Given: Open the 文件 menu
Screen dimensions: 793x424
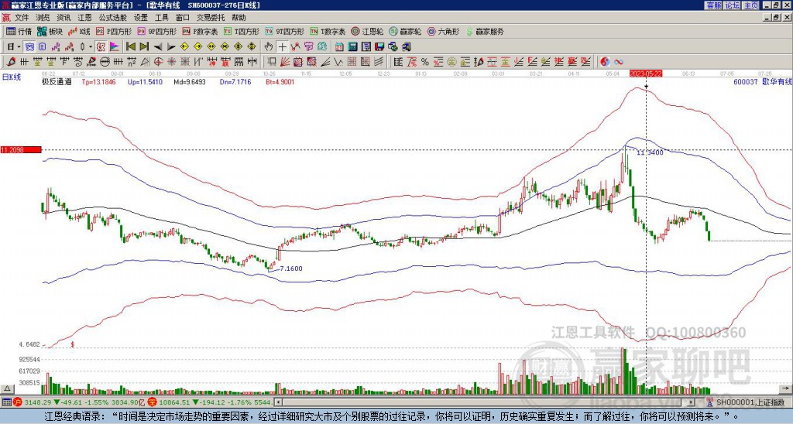Looking at the screenshot, I should click(22, 18).
